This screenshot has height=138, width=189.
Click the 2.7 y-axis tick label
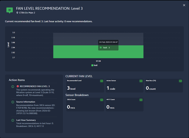click(13, 57)
